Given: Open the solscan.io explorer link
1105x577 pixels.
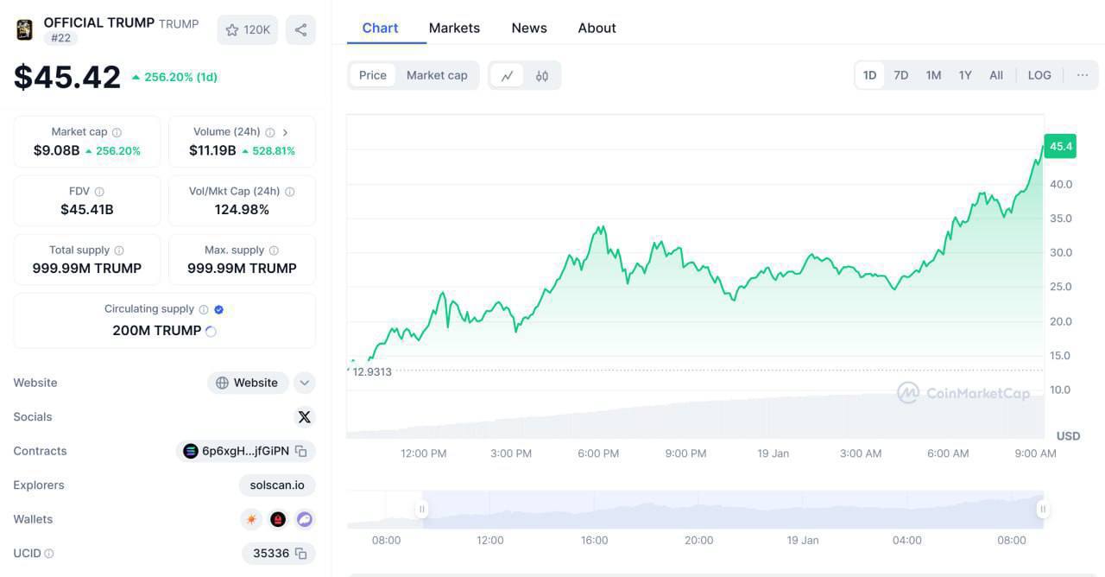Looking at the screenshot, I should pos(277,485).
